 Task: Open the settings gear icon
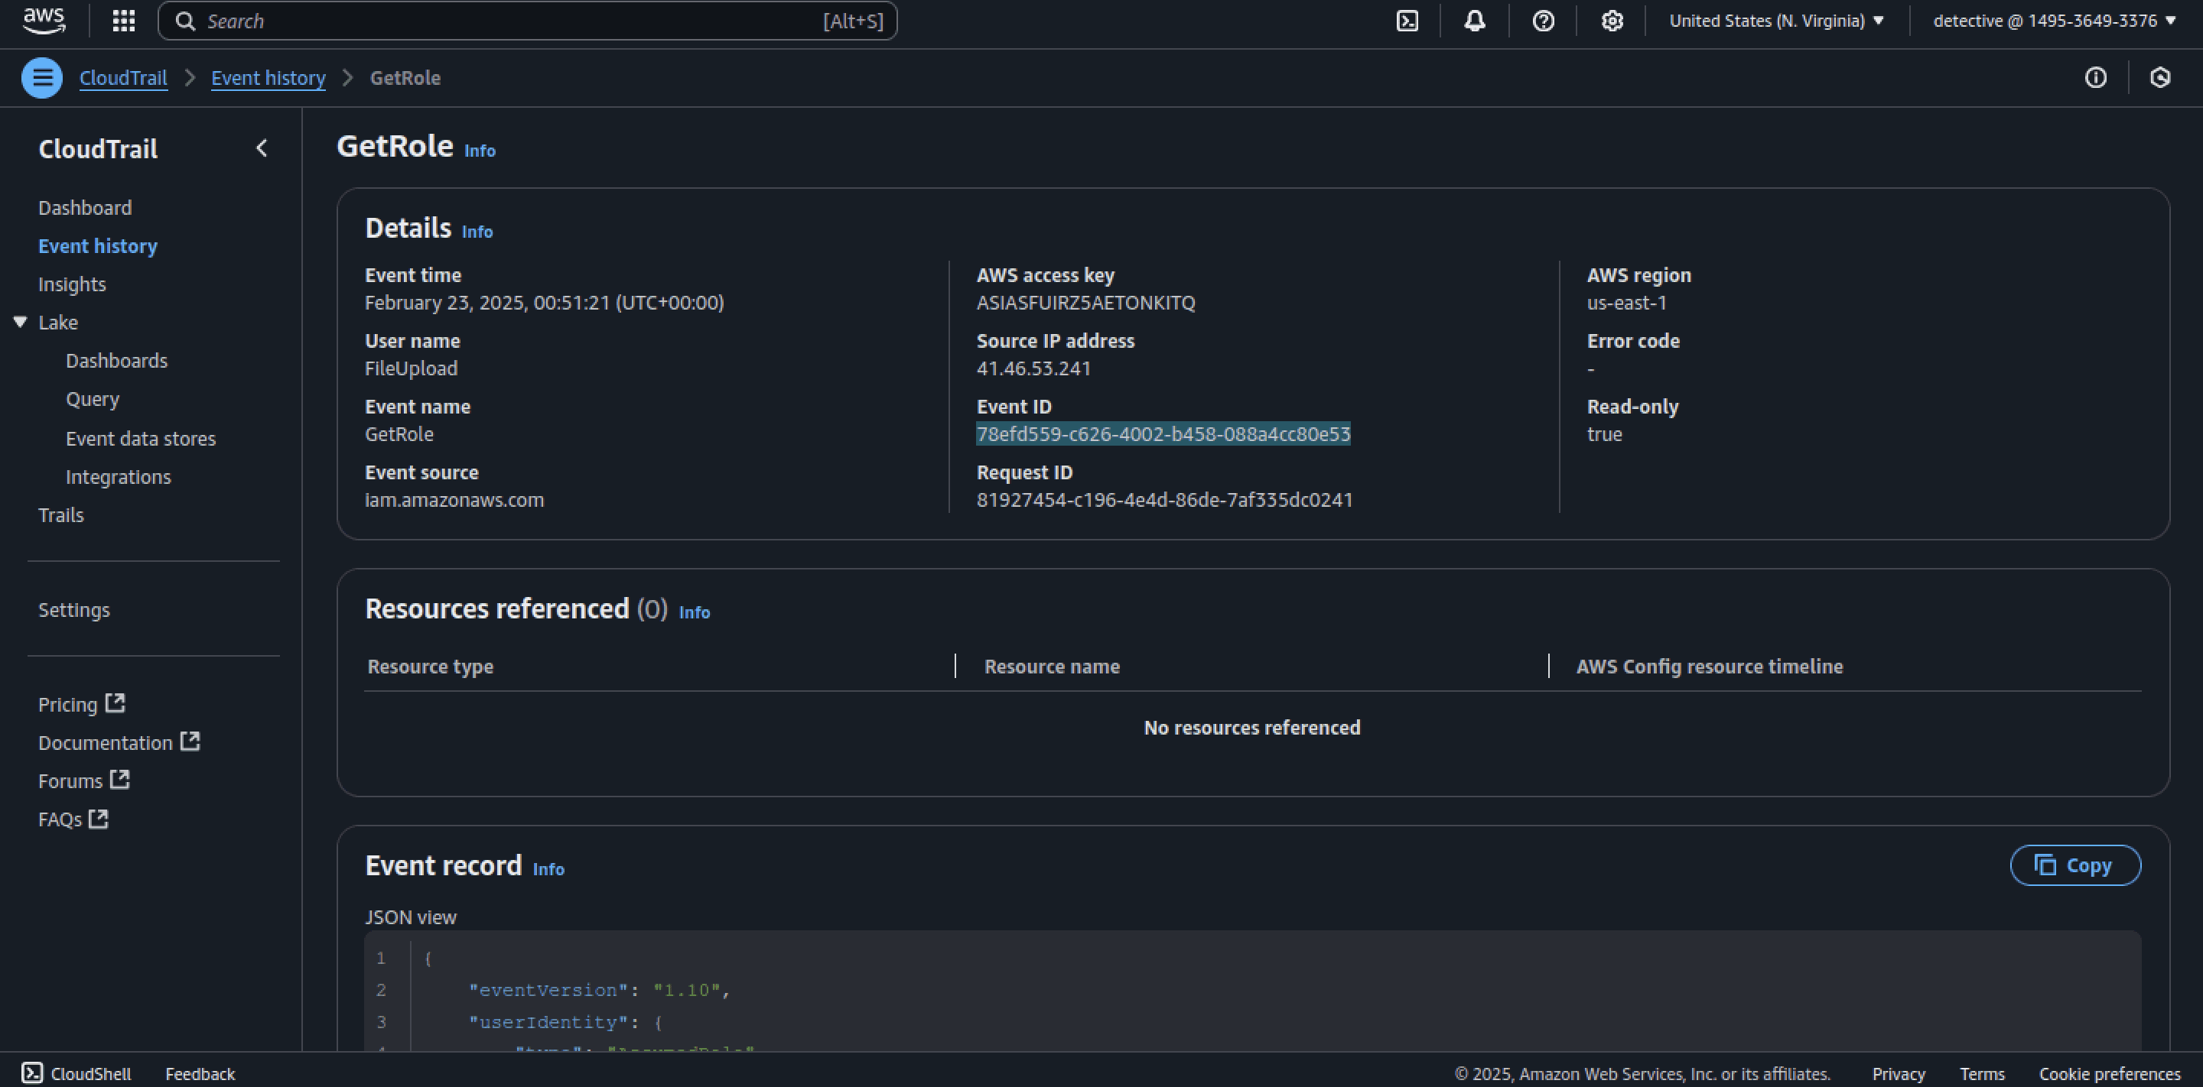click(1611, 21)
